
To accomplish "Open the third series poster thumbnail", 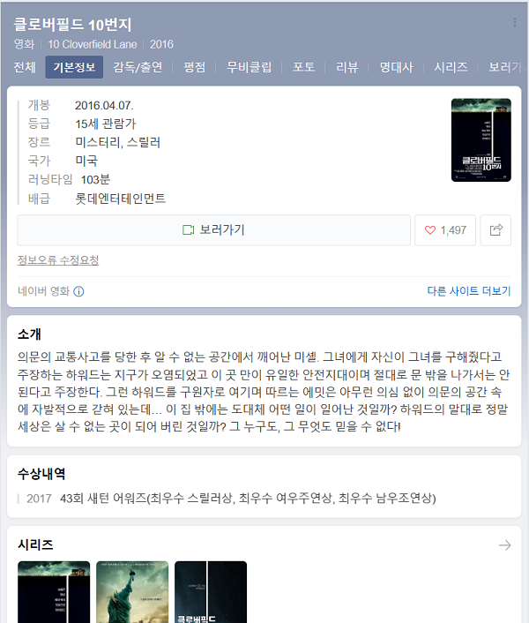I will (211, 592).
